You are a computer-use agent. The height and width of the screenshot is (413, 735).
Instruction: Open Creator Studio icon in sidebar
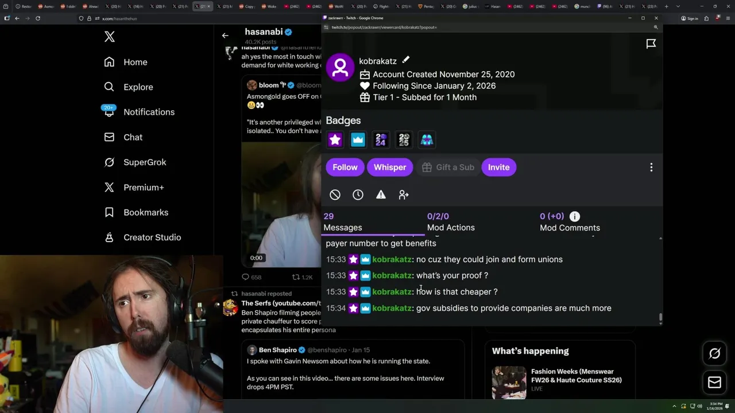(x=109, y=237)
